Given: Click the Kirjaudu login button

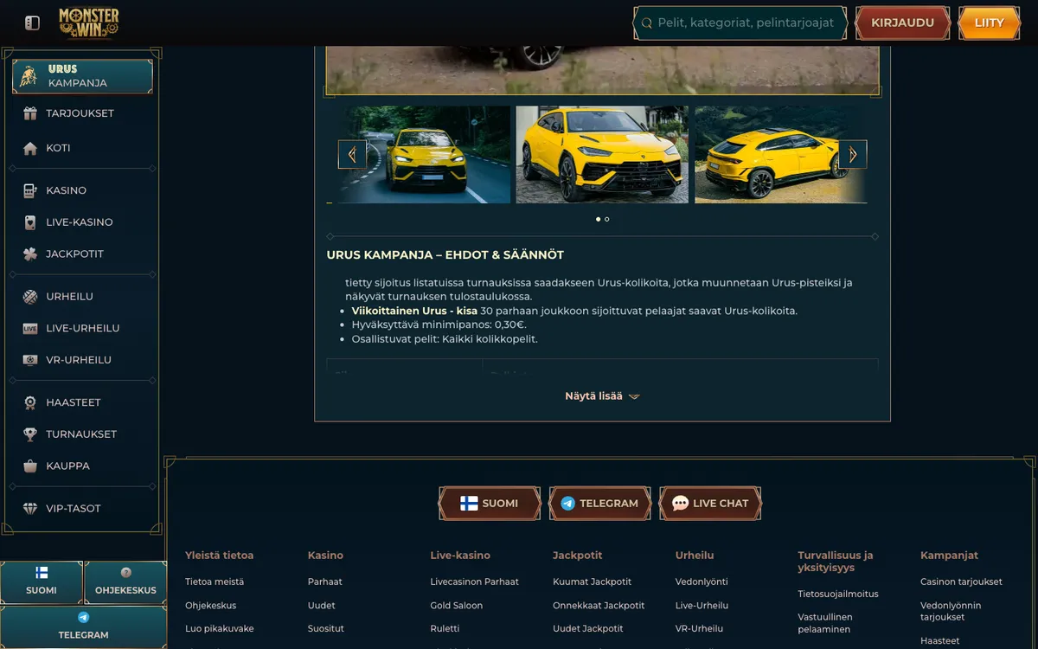Looking at the screenshot, I should coord(902,23).
